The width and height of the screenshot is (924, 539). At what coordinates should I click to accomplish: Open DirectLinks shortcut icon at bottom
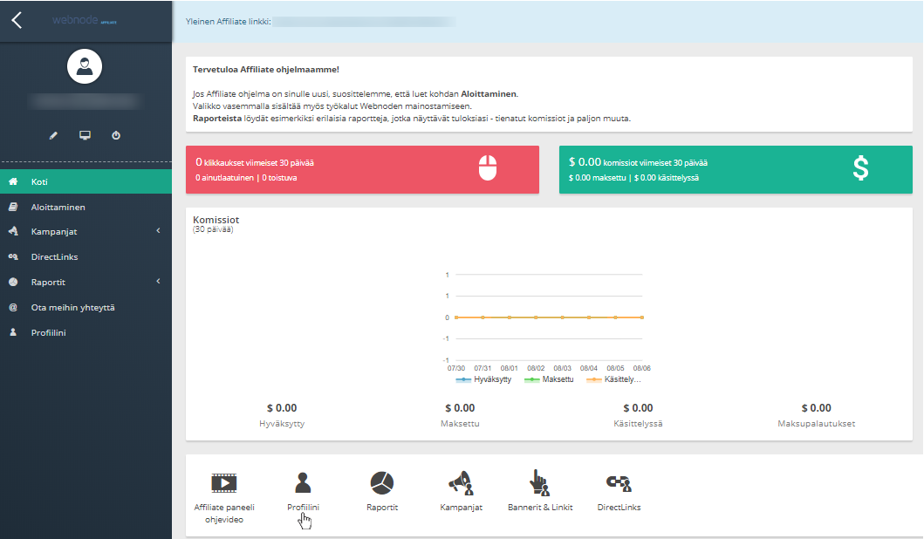(x=619, y=482)
